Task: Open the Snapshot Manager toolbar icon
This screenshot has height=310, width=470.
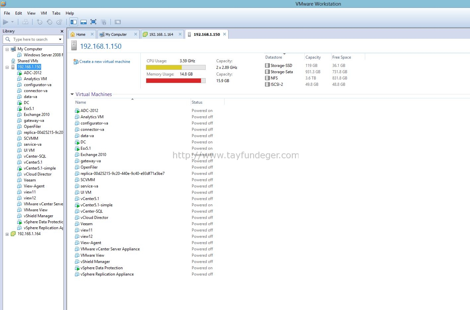Action: (x=59, y=22)
